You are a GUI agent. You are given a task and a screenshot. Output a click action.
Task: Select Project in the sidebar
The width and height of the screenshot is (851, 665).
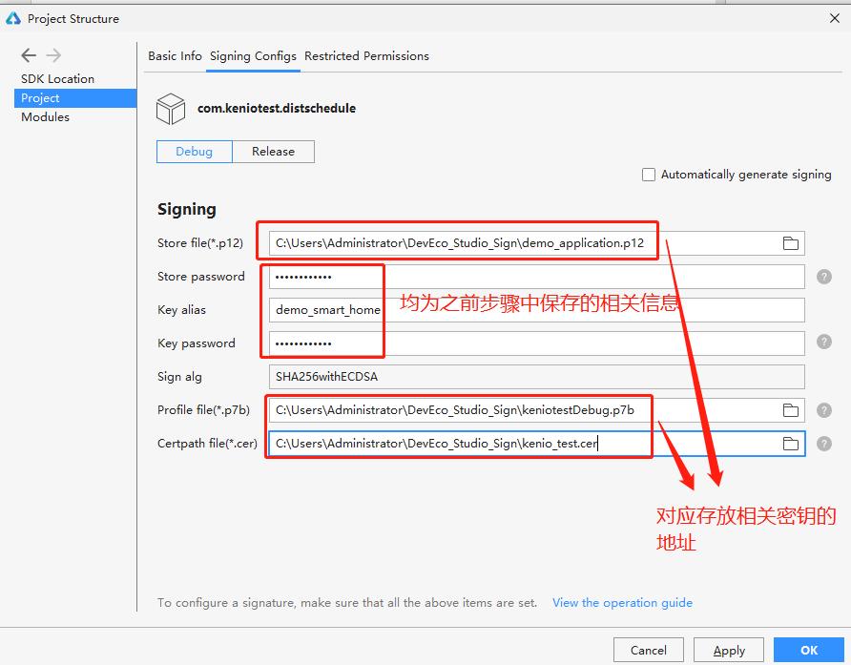(x=75, y=98)
